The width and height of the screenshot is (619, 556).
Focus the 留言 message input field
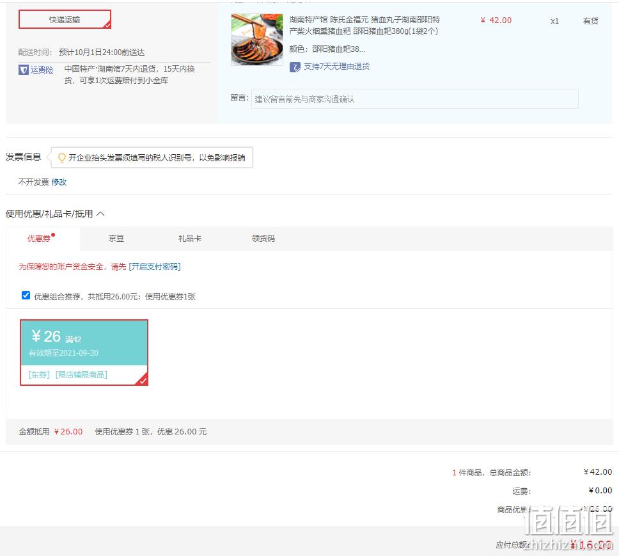tap(414, 99)
